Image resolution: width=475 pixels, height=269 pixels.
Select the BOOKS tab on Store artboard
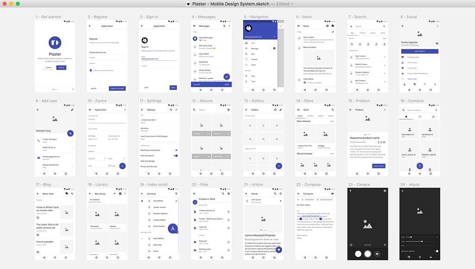click(x=331, y=116)
